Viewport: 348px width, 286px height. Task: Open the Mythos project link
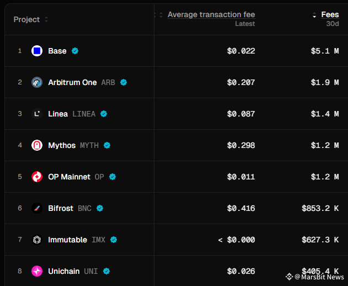pos(62,145)
